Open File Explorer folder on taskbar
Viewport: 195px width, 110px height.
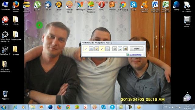33,107
